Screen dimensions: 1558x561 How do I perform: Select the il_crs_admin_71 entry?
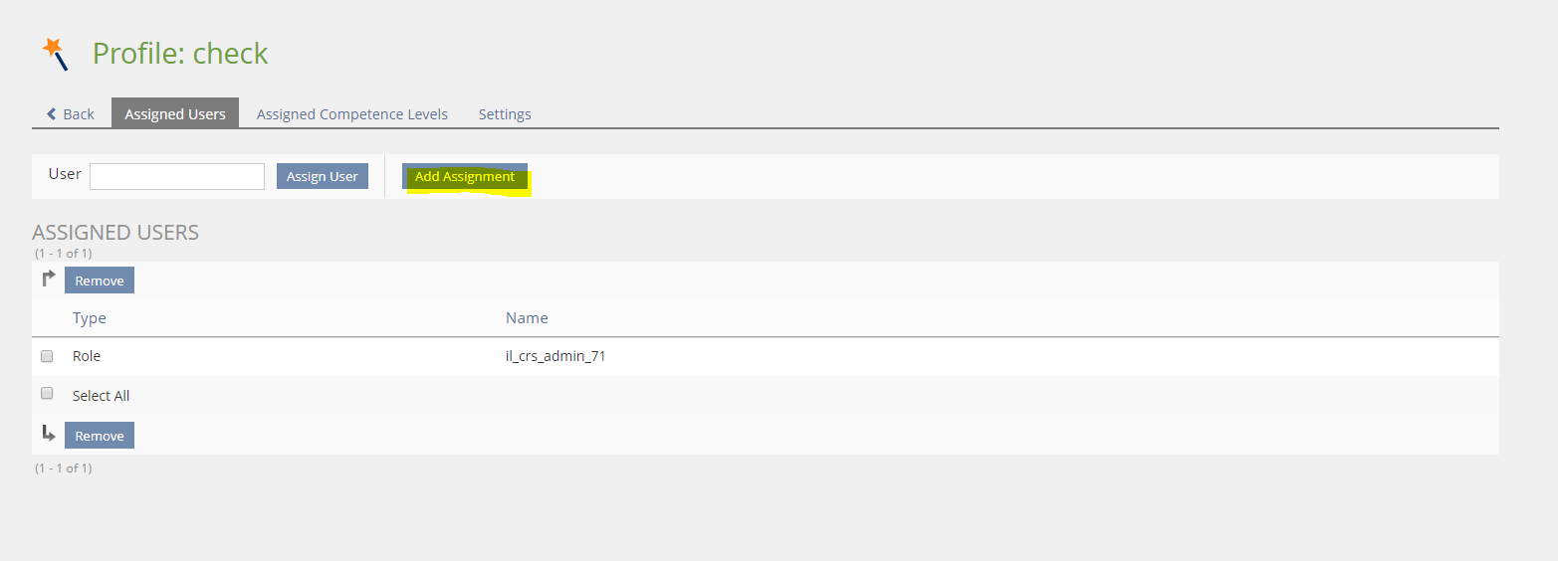pyautogui.click(x=556, y=356)
